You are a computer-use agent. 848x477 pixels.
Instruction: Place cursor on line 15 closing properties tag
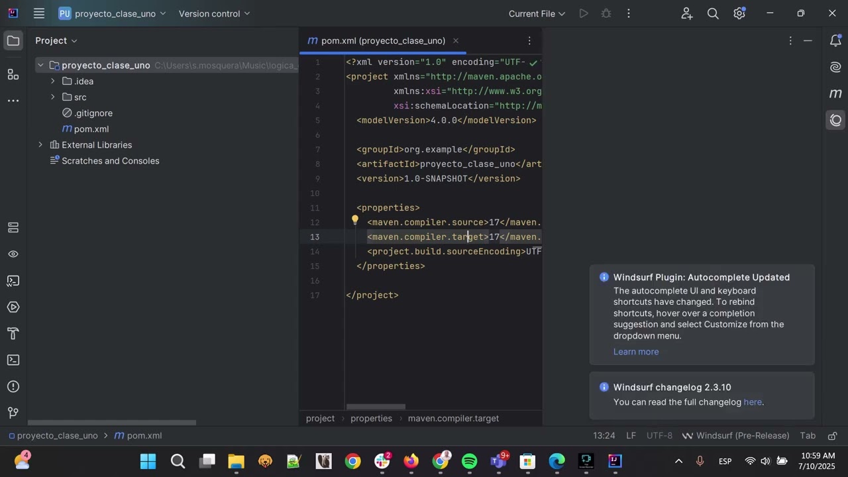[x=391, y=266]
